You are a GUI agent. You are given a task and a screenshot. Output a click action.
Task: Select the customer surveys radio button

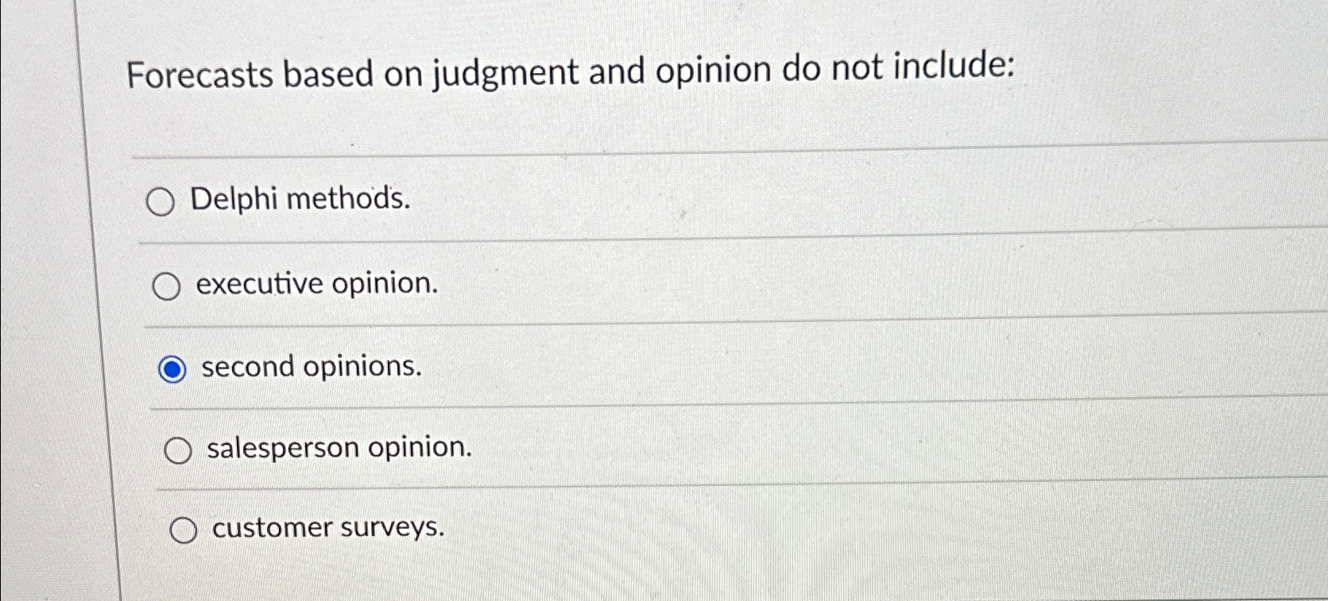click(x=185, y=529)
